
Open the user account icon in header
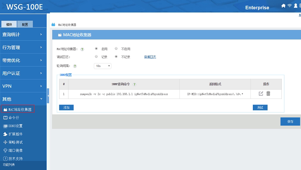[296, 6]
